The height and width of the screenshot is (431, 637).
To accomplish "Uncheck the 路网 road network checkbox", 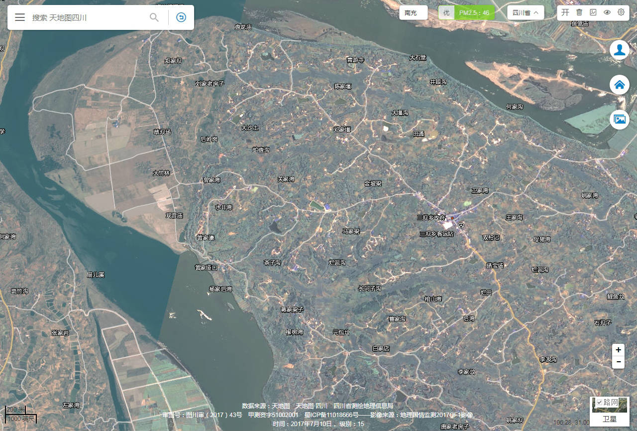I will 600,402.
